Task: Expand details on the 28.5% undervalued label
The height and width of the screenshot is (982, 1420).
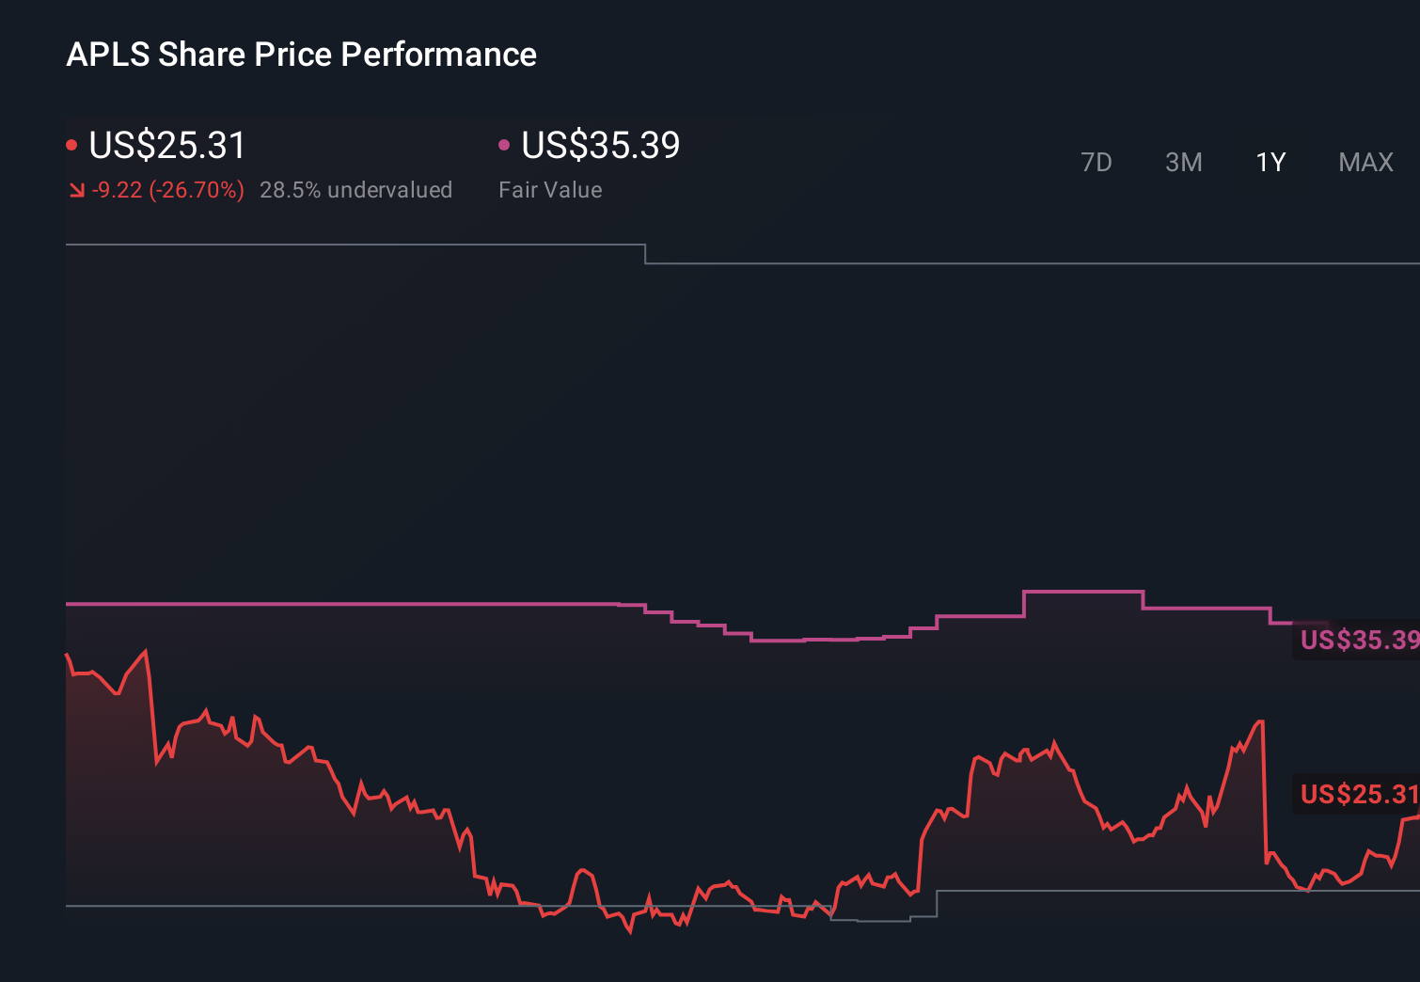Action: (356, 189)
